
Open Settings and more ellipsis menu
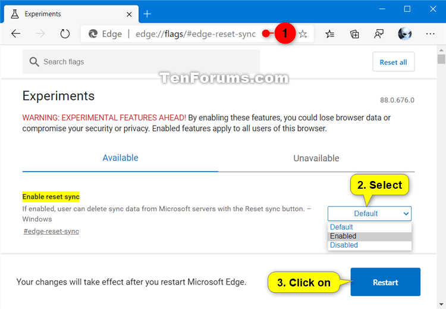point(430,34)
